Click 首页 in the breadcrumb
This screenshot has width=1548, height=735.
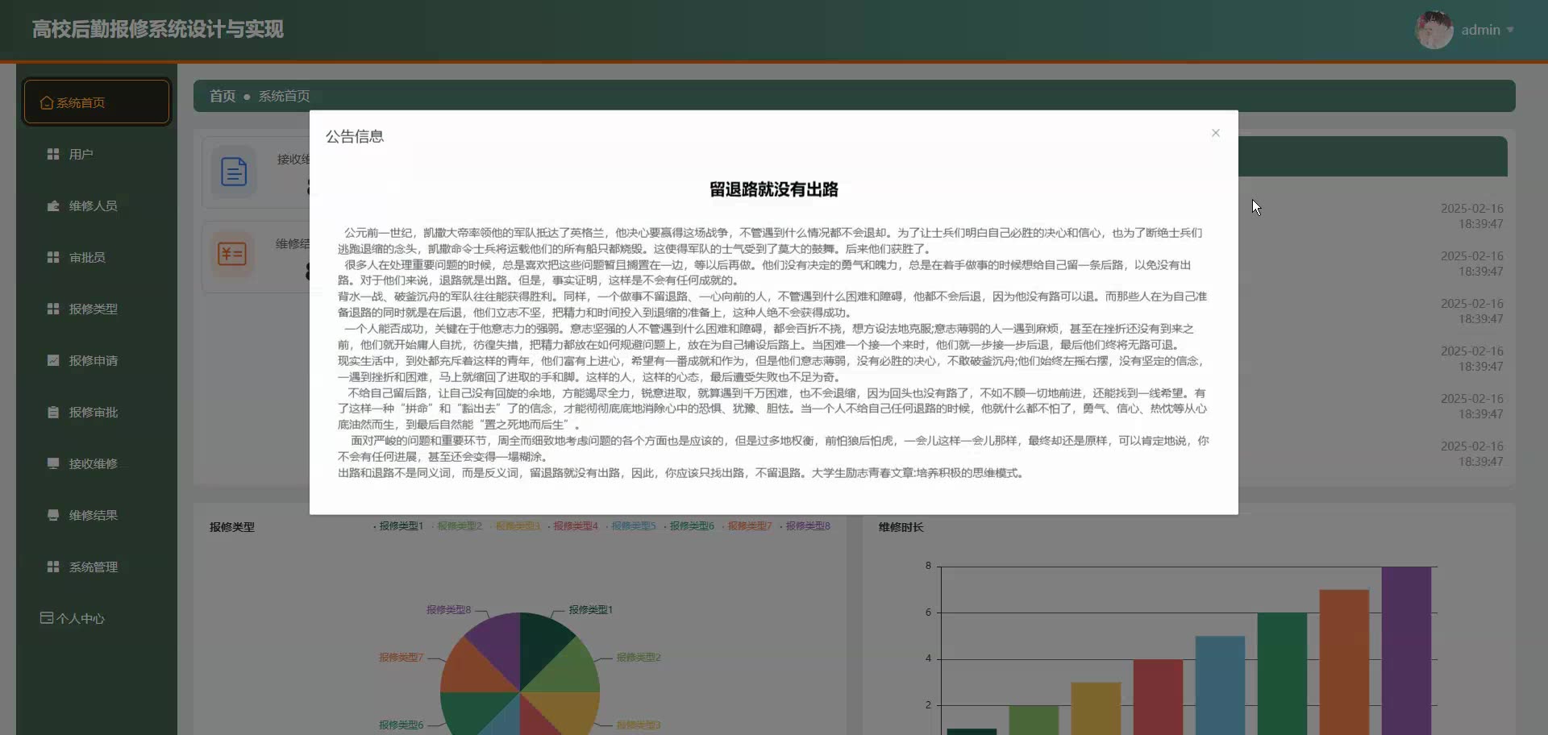pos(223,96)
